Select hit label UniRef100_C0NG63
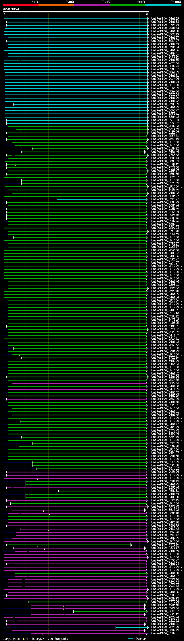This screenshot has width=184, height=641. click(x=165, y=161)
